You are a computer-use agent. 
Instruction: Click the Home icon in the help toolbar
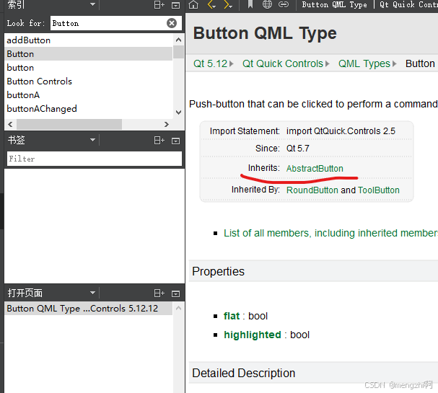[x=193, y=4]
